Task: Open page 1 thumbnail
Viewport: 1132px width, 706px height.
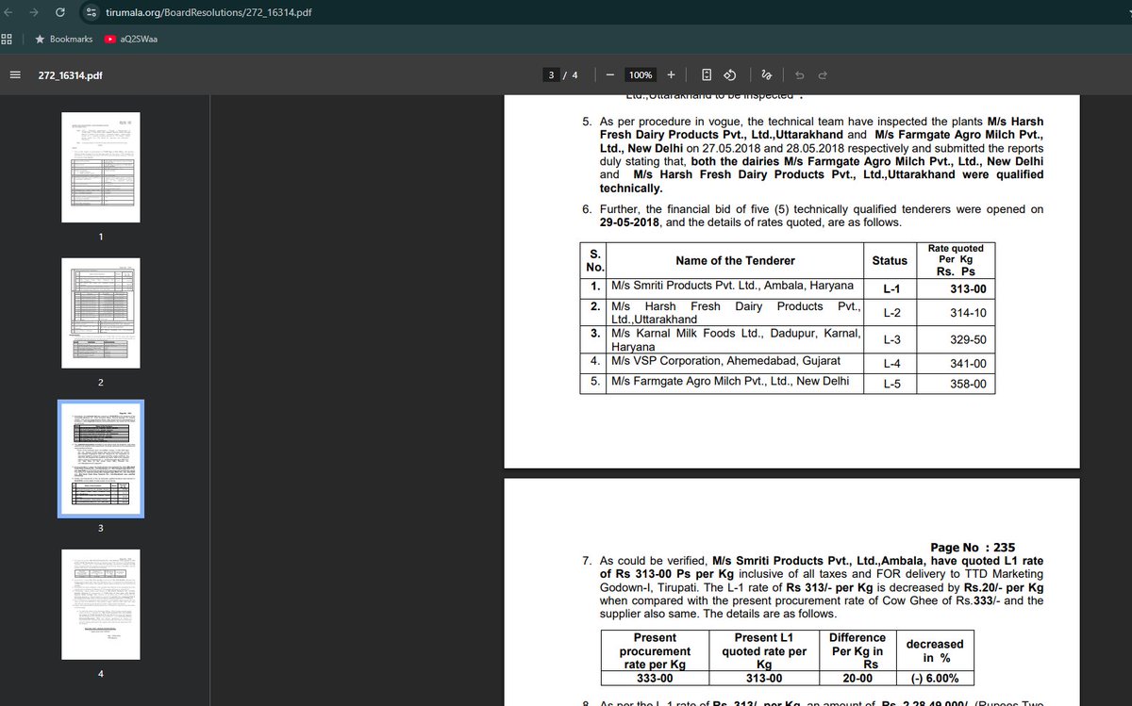Action: click(101, 167)
